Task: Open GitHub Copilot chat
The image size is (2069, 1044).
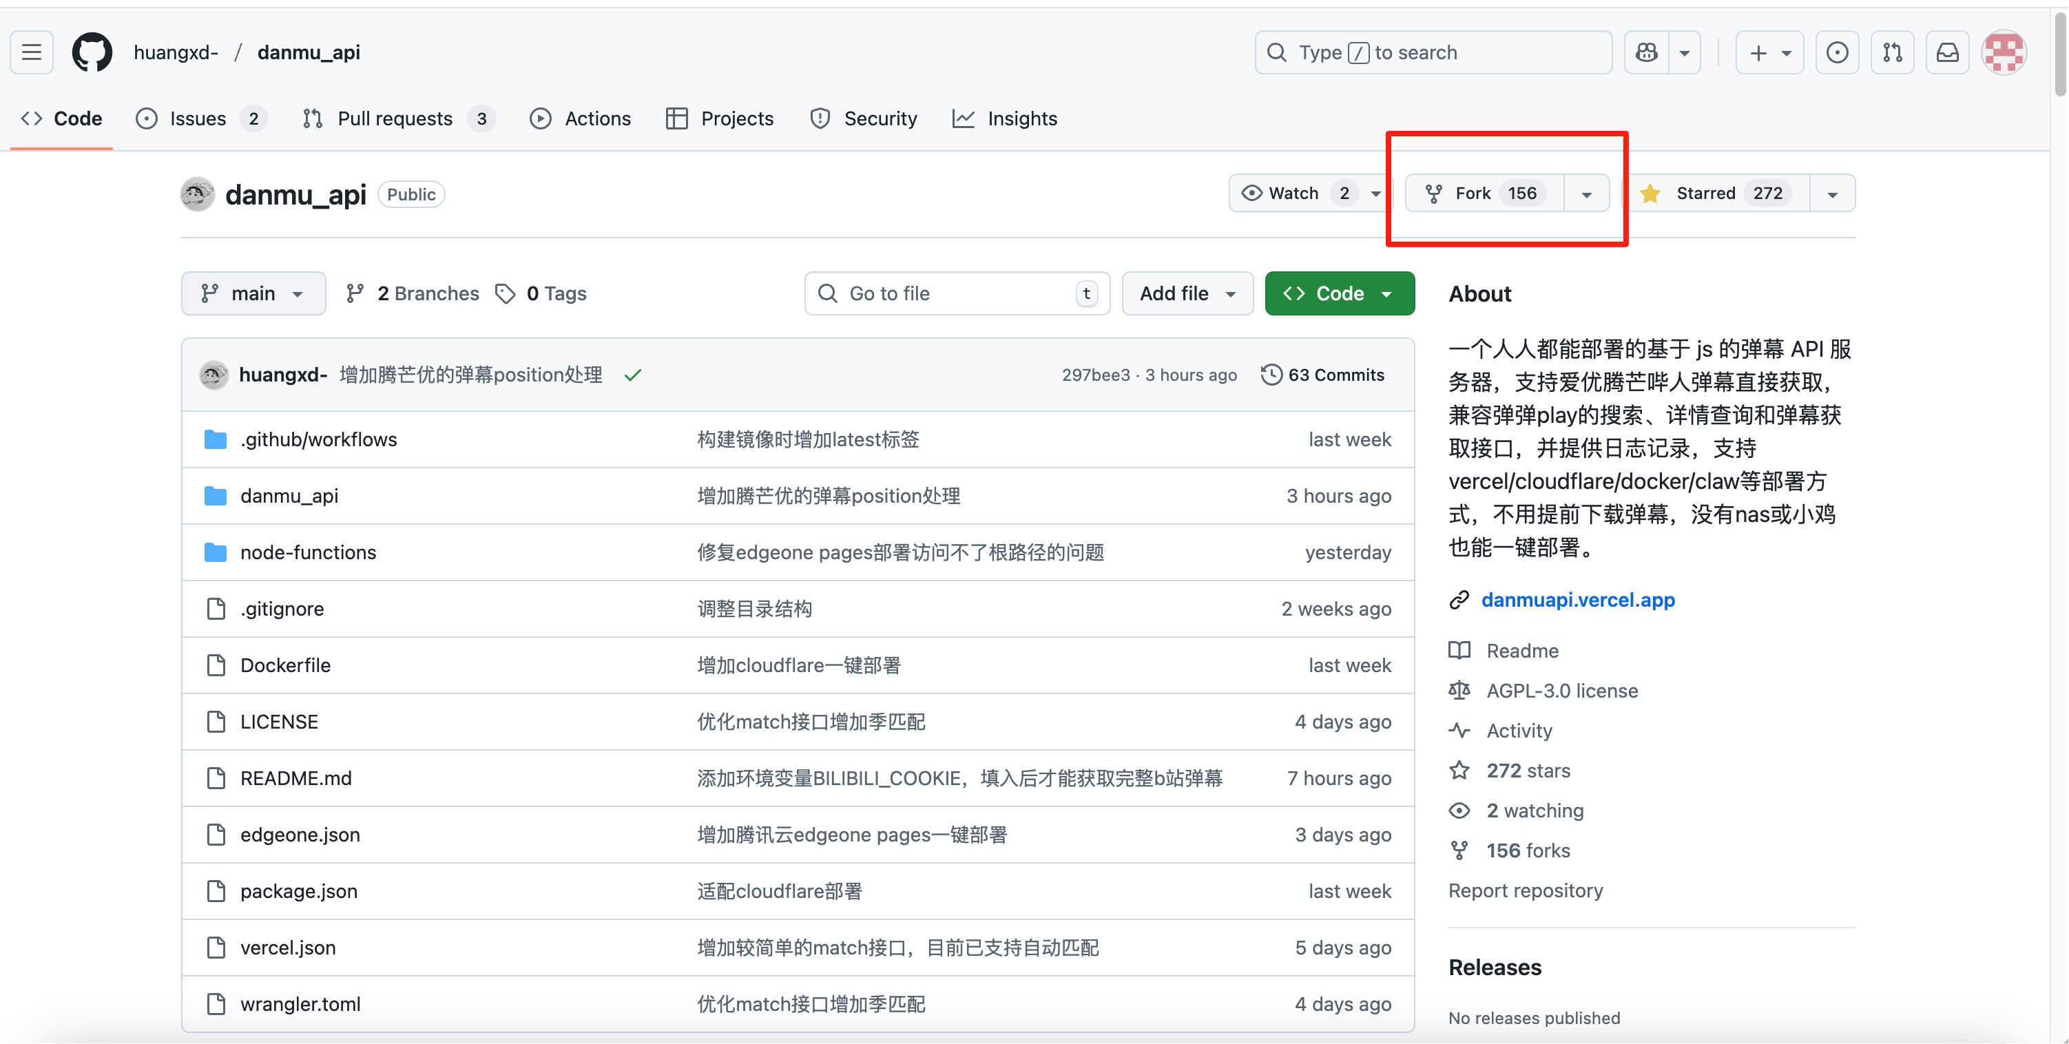Action: 1645,52
